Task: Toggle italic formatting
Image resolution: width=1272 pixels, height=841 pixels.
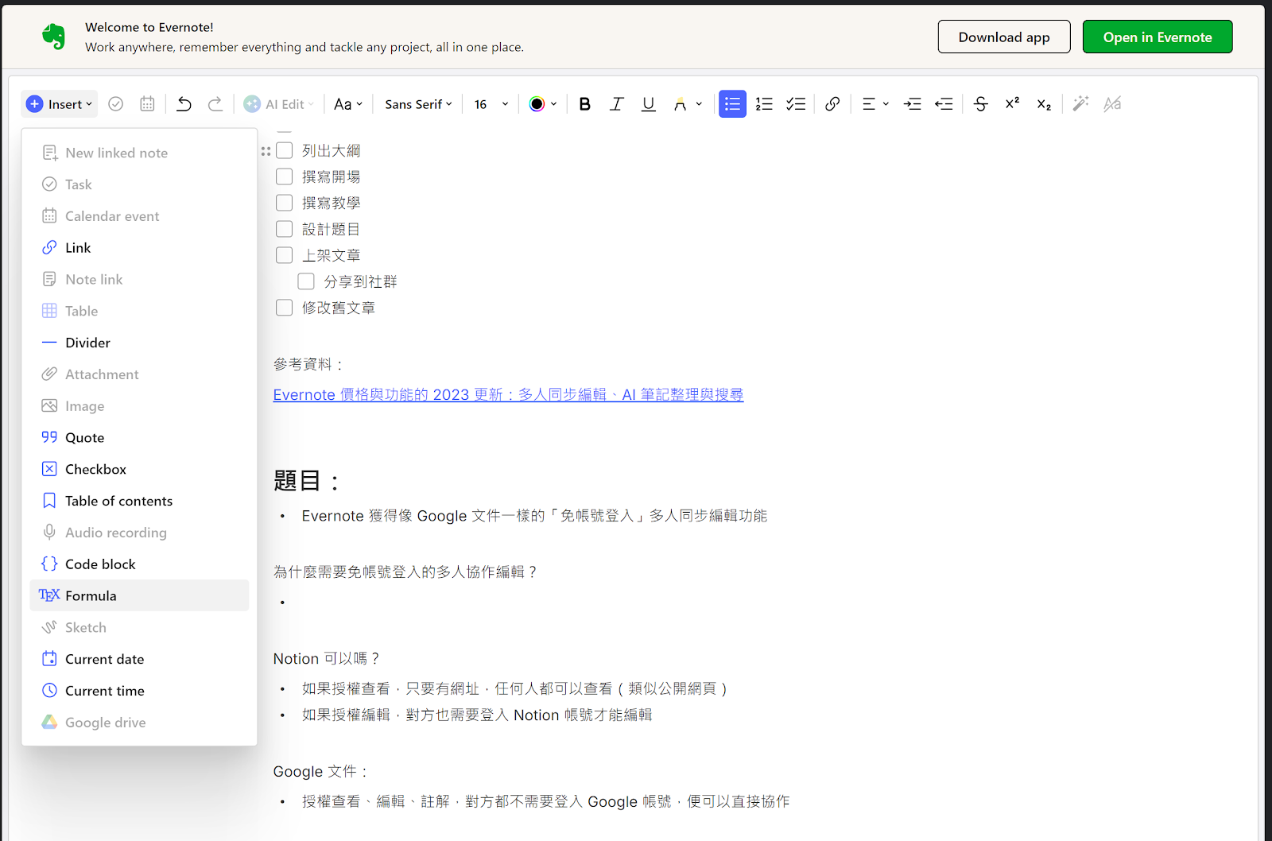Action: coord(617,104)
